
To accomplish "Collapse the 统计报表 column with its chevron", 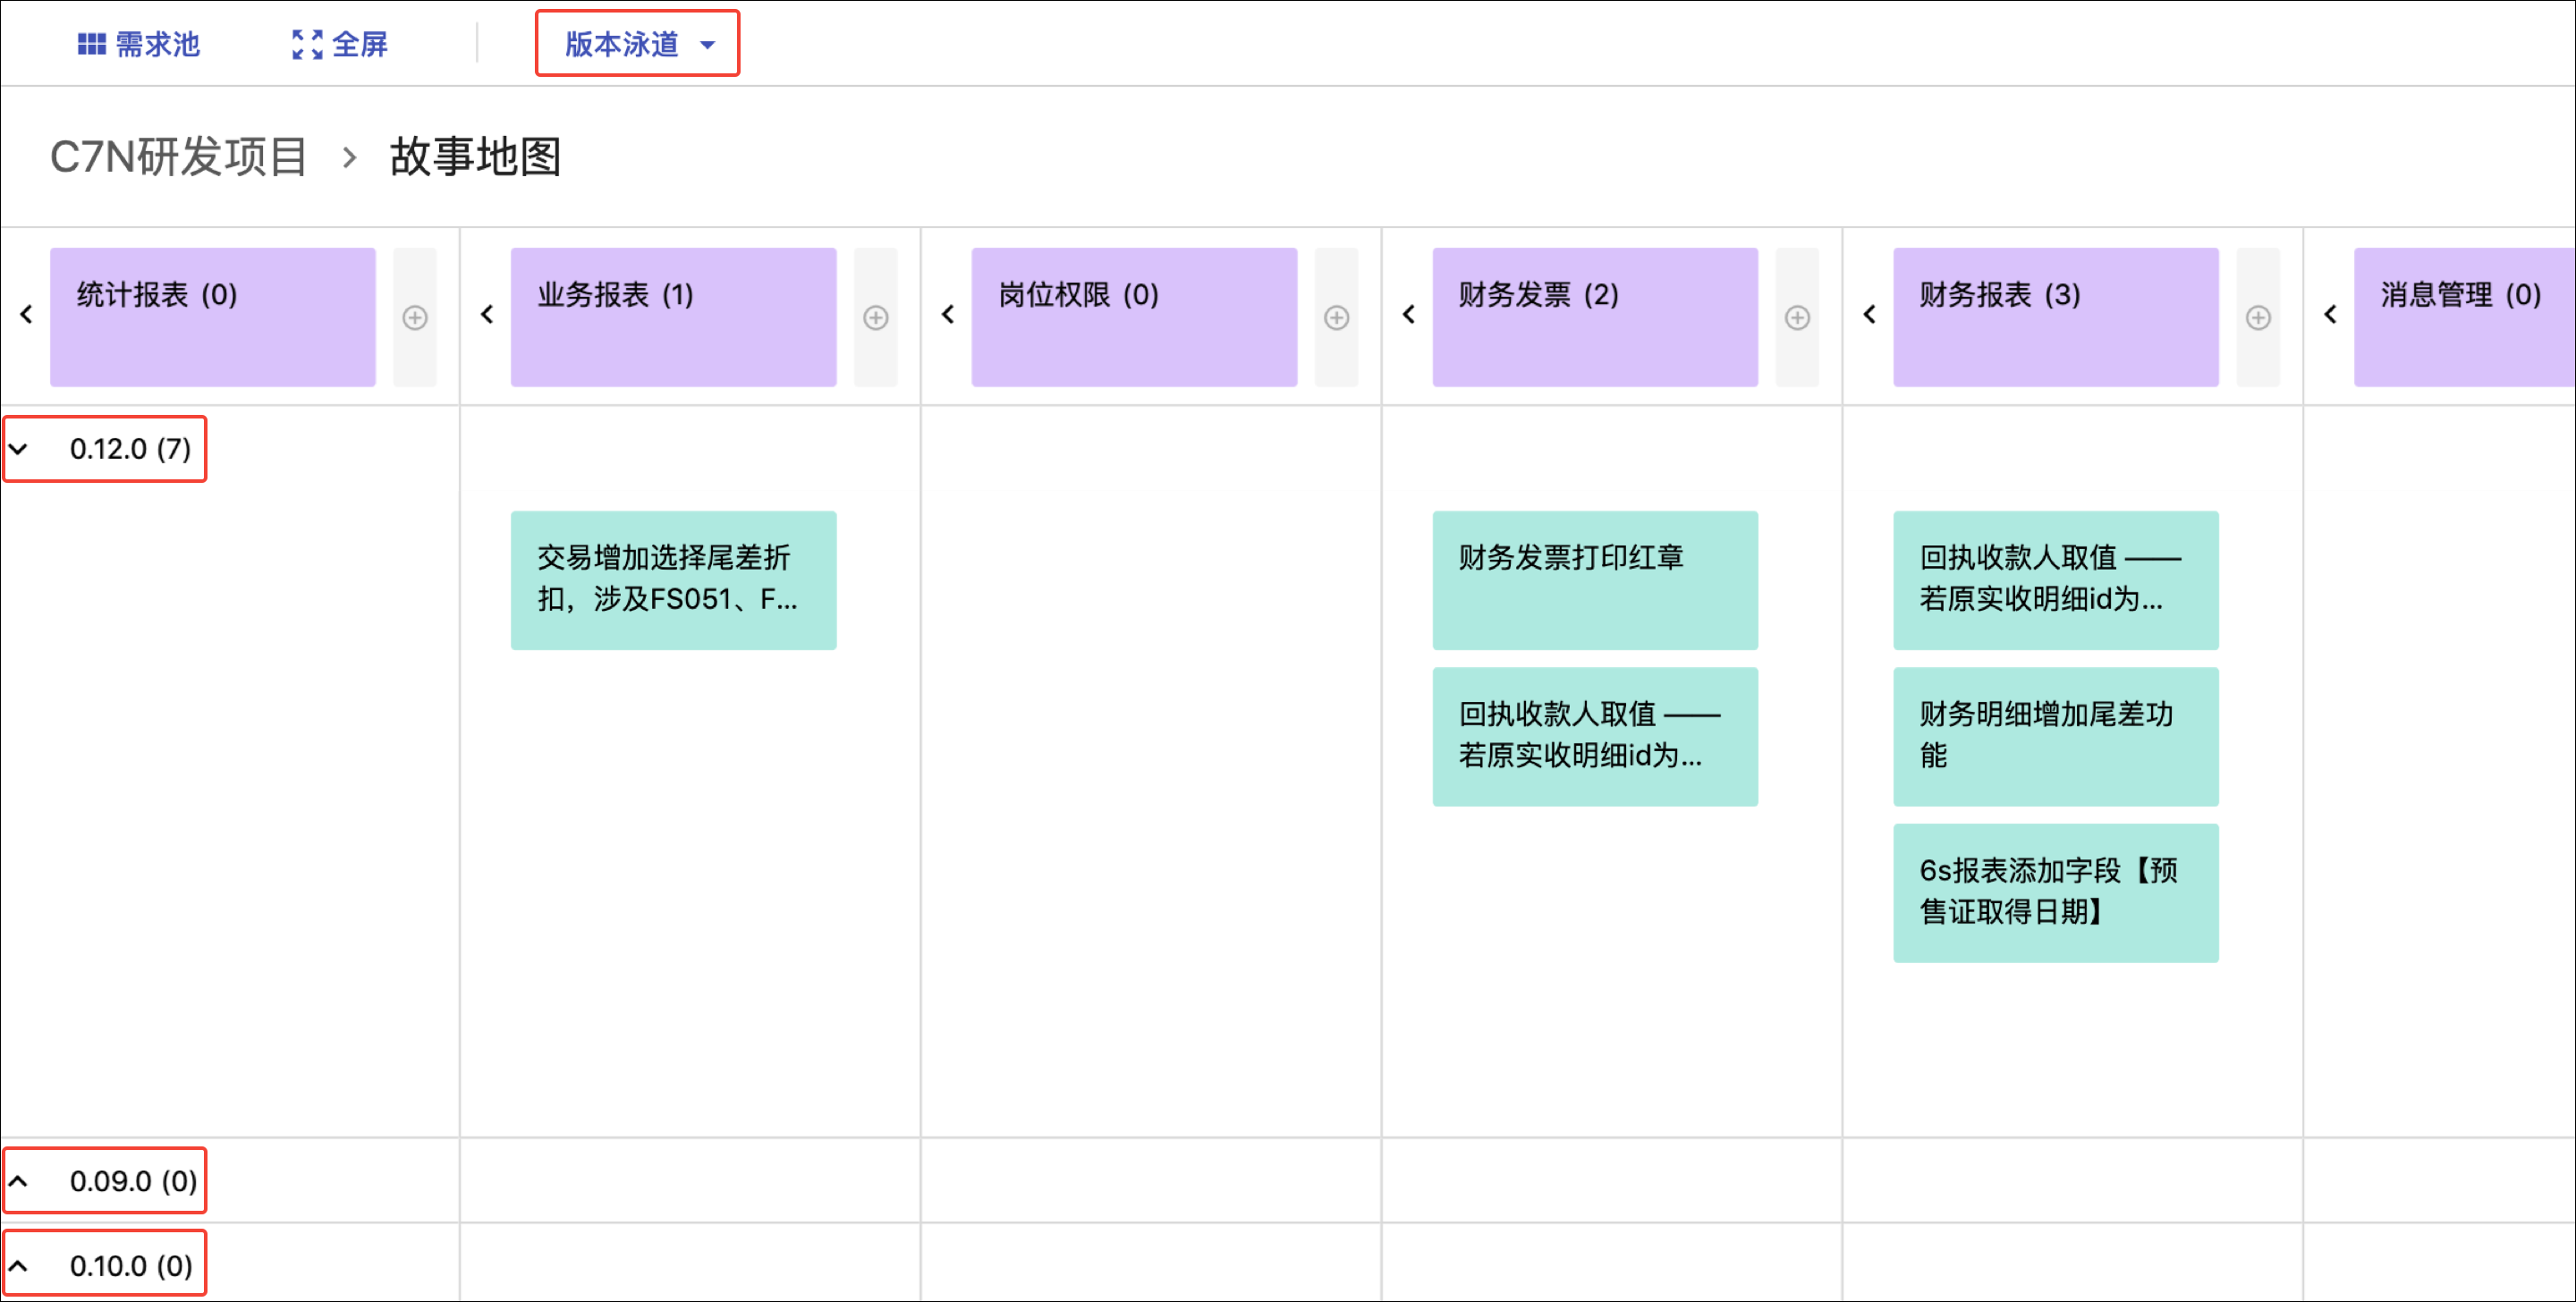I will pyautogui.click(x=26, y=315).
